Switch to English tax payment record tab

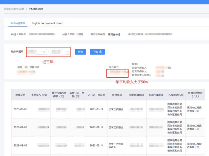47,23
